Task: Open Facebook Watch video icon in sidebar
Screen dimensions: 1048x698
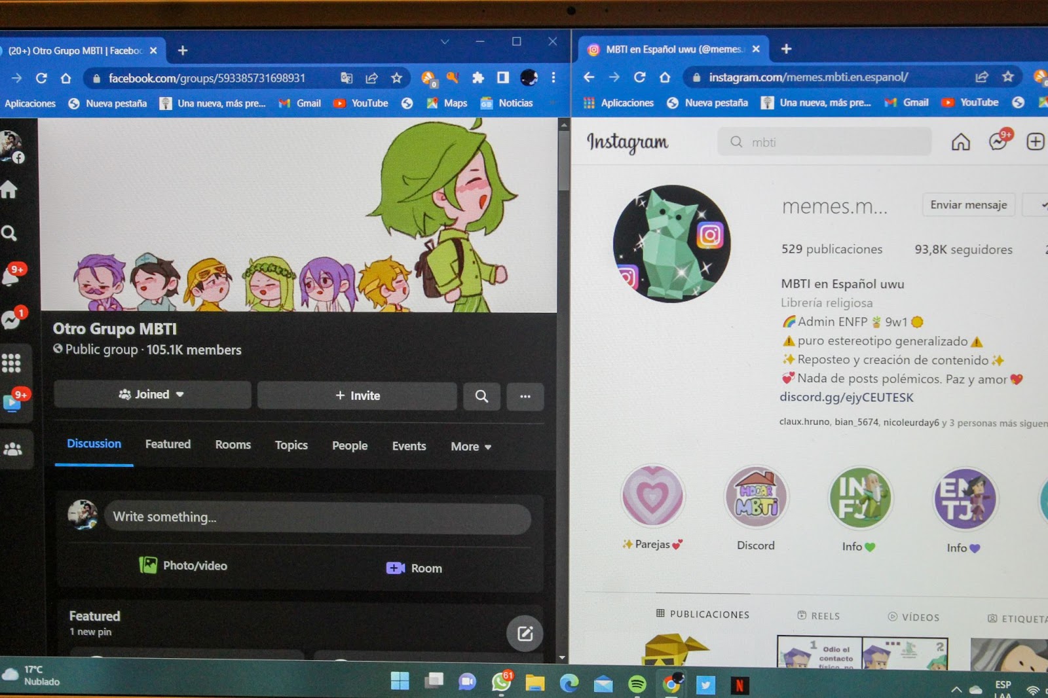Action: click(13, 401)
